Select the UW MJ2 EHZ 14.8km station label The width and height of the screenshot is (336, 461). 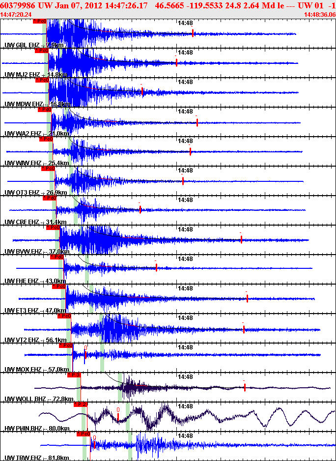[35, 75]
